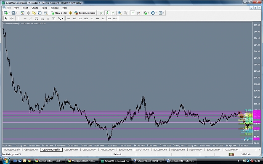The height and width of the screenshot is (164, 263).
Task: Switch to EURUSDm,Daily chart tab
Action: click(x=12, y=150)
